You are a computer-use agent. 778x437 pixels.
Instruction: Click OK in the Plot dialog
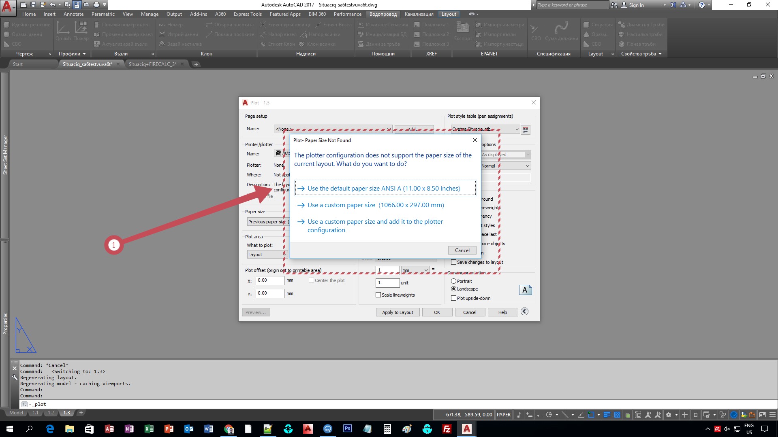[437, 312]
